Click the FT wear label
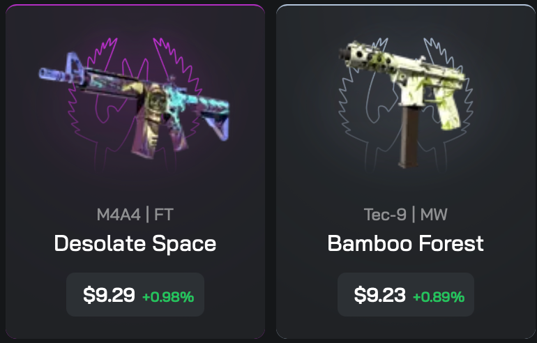 (x=164, y=215)
